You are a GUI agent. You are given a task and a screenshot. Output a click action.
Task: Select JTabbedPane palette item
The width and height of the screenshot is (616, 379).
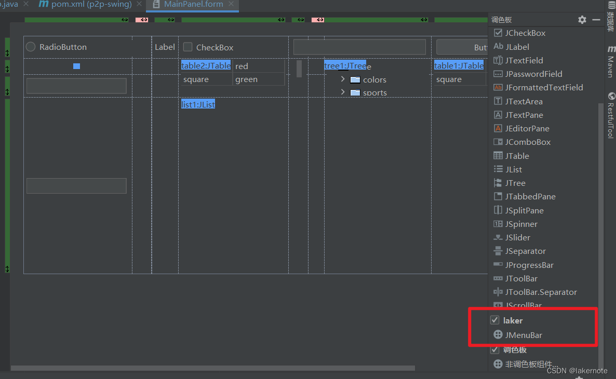[530, 196]
